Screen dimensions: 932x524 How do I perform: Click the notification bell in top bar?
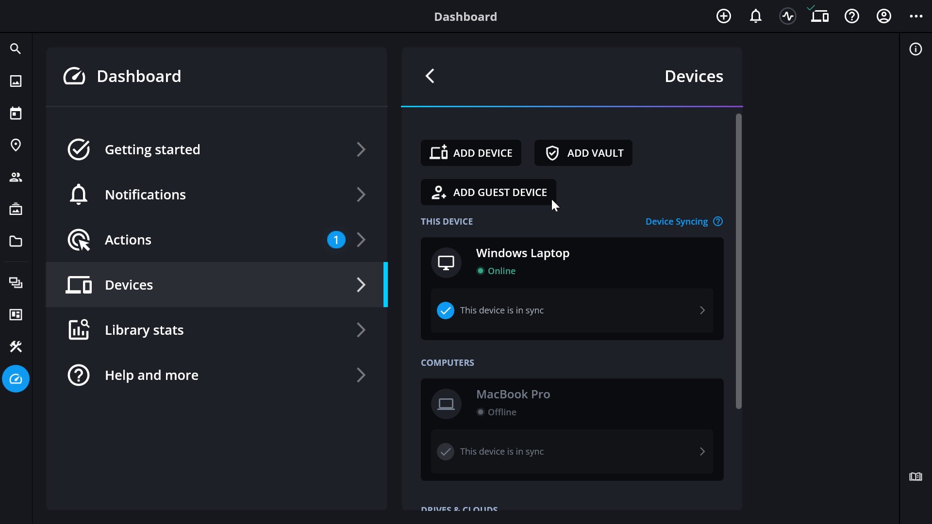pos(755,16)
